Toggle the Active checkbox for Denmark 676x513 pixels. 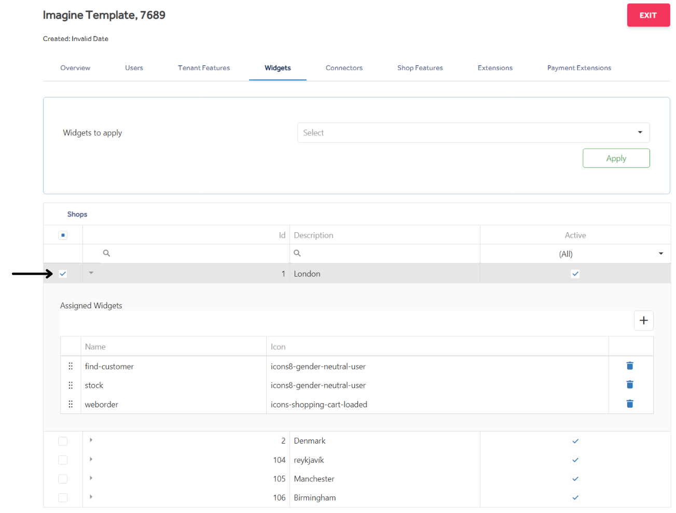pyautogui.click(x=575, y=441)
